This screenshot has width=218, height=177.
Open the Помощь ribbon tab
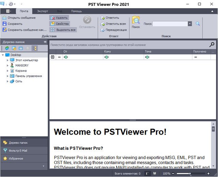tap(76, 11)
